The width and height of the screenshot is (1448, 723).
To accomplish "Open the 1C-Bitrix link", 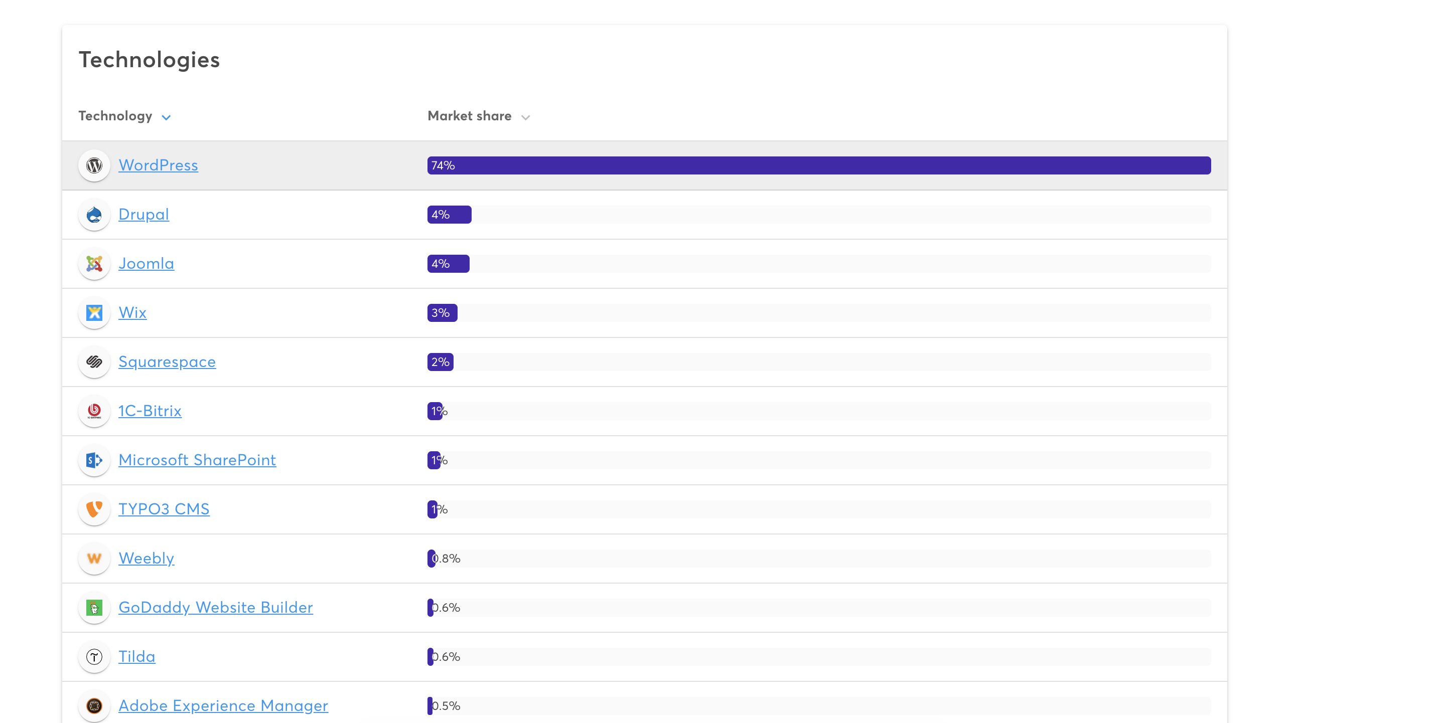I will point(150,411).
